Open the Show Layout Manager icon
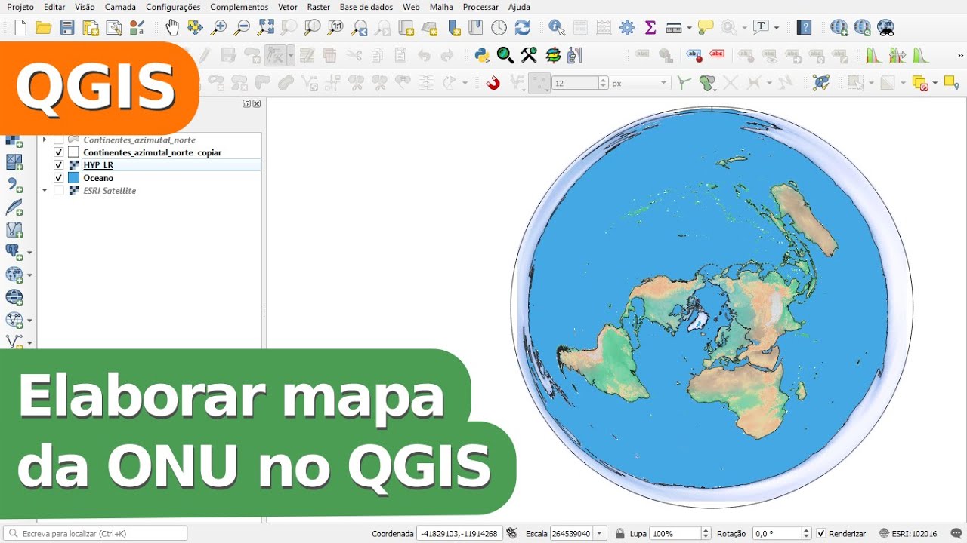 114,28
